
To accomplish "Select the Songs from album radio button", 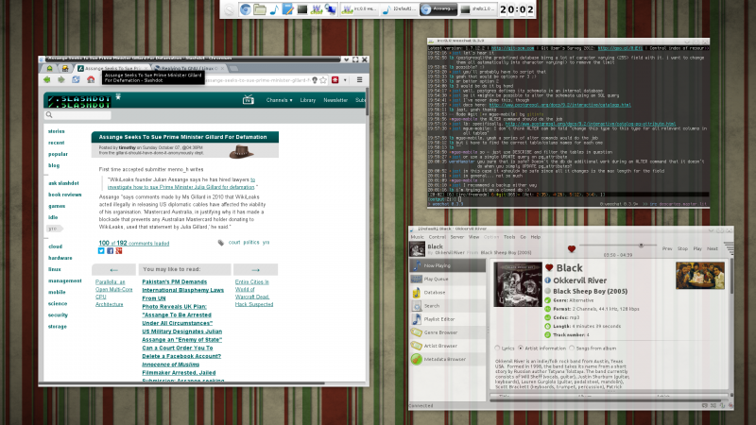I will (572, 348).
